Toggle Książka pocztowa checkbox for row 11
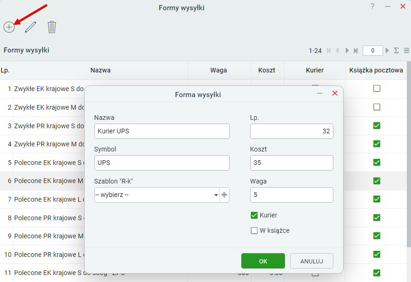Viewport: 411px width, 282px height. [377, 273]
